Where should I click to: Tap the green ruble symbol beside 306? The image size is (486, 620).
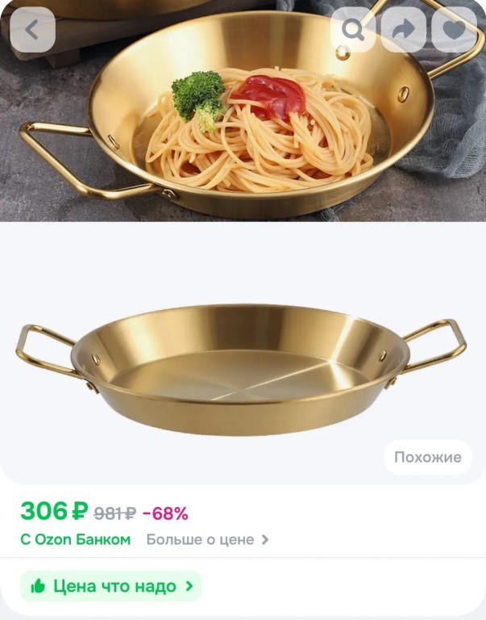80,510
